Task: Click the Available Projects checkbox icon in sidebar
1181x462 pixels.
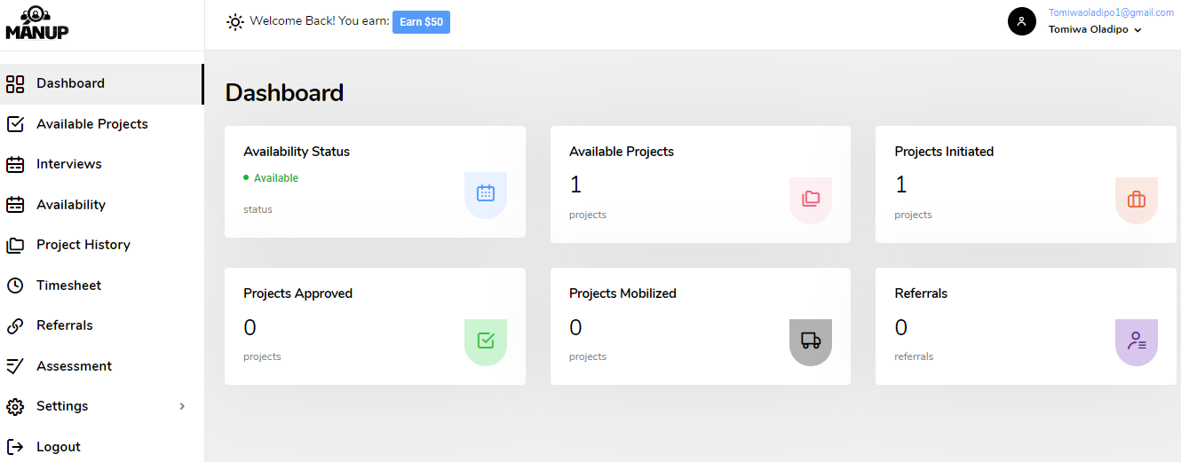Action: [15, 124]
